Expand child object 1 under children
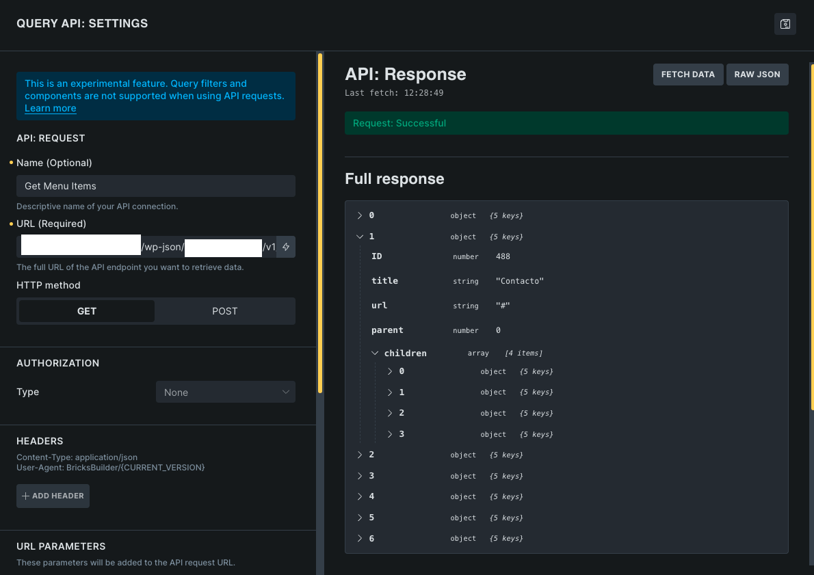 click(390, 392)
